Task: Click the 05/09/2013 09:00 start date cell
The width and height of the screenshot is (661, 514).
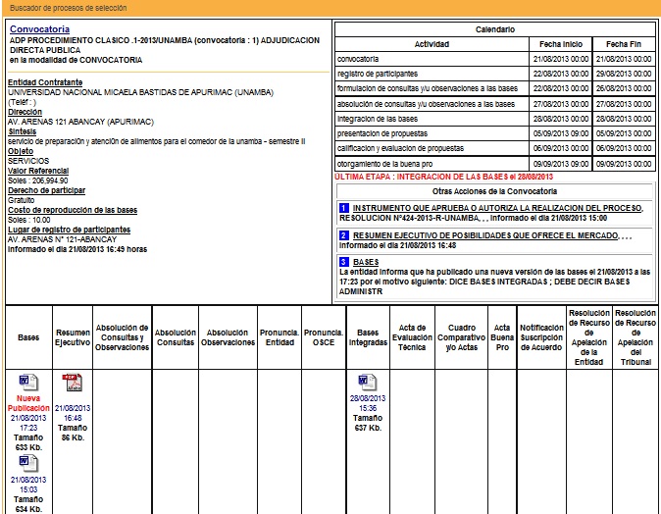Action: (561, 133)
